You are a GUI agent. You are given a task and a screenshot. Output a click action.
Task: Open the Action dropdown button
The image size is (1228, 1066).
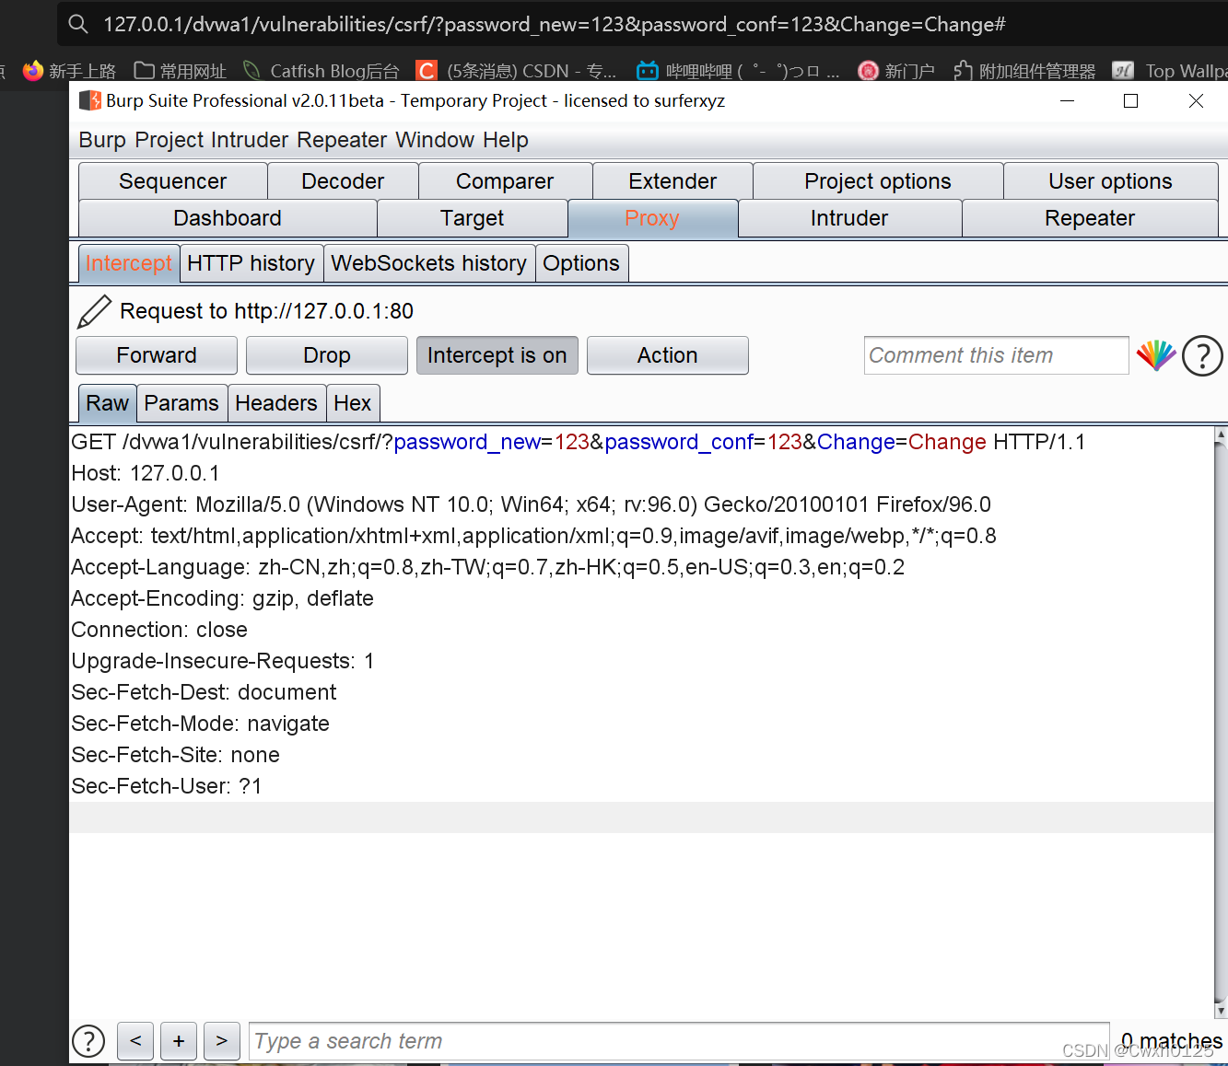tap(668, 355)
